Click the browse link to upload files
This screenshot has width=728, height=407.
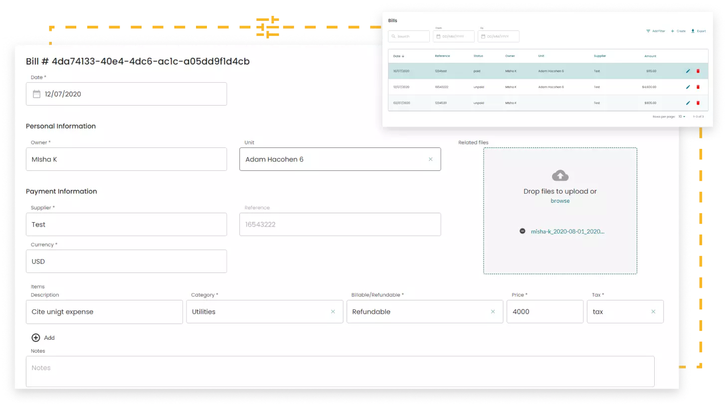[560, 201]
